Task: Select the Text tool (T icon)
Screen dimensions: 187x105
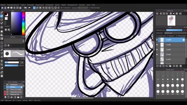Action: (2, 61)
